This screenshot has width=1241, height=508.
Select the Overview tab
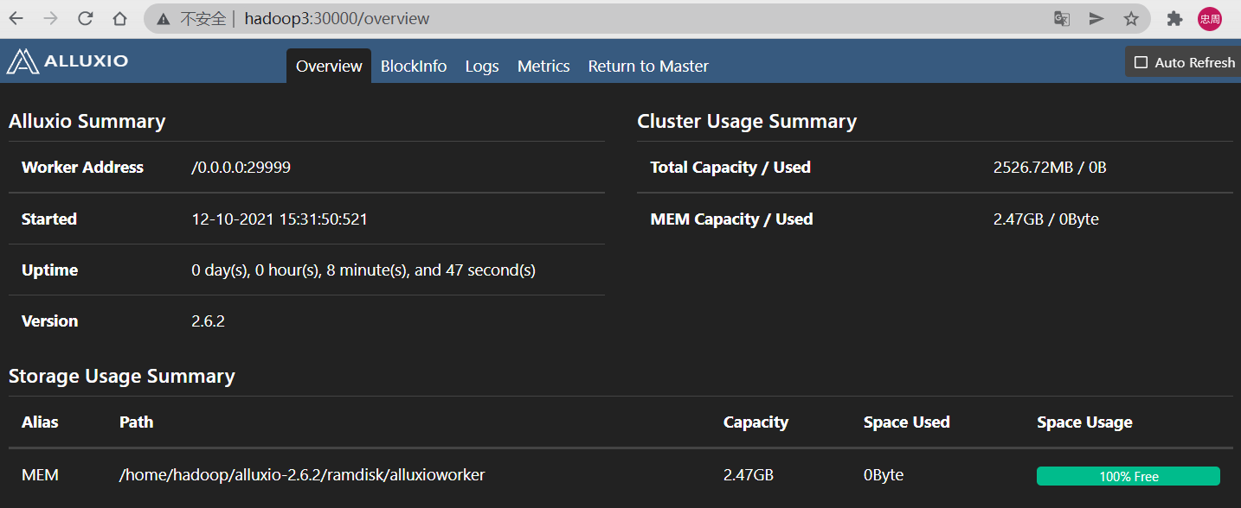click(329, 67)
